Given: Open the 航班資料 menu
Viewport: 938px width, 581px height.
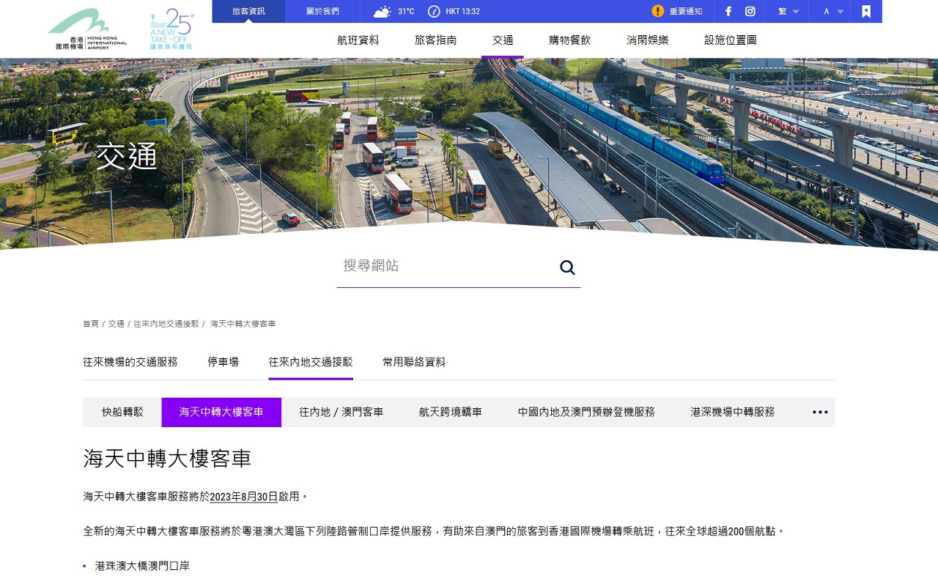Looking at the screenshot, I should point(358,40).
